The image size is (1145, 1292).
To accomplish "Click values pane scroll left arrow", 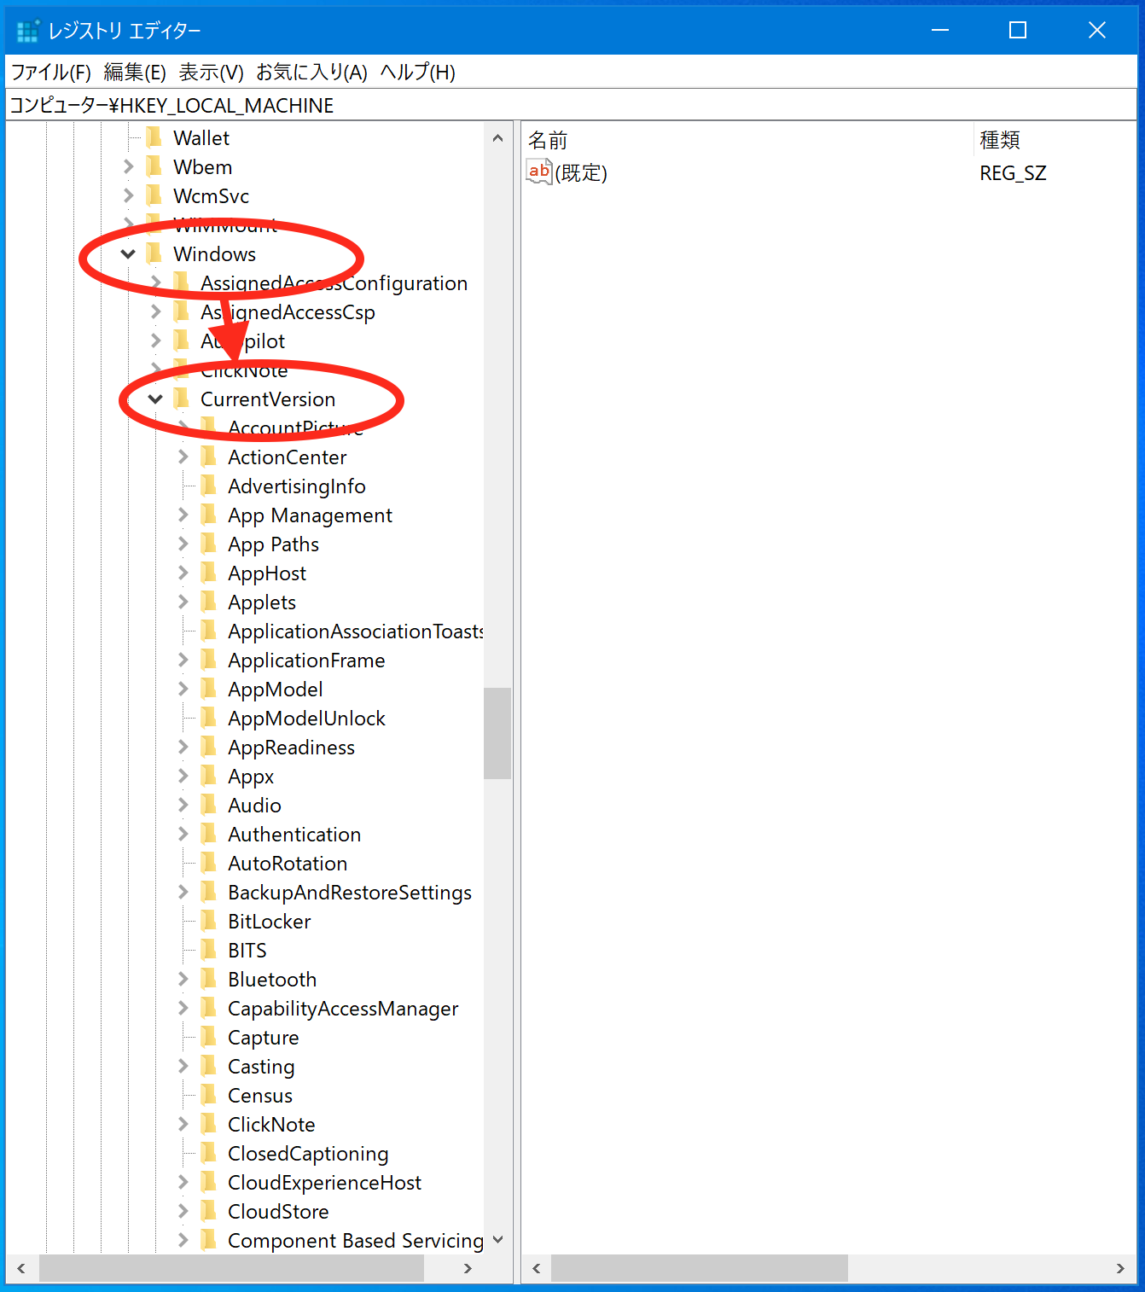I will pyautogui.click(x=537, y=1268).
